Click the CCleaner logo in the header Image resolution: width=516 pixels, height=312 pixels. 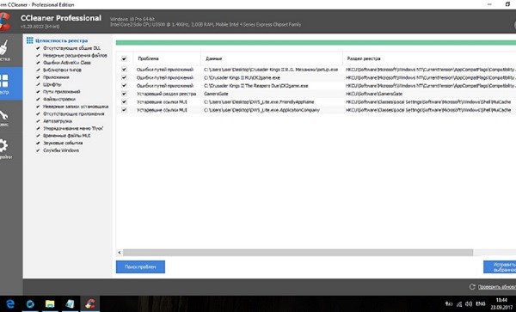pyautogui.click(x=5, y=21)
